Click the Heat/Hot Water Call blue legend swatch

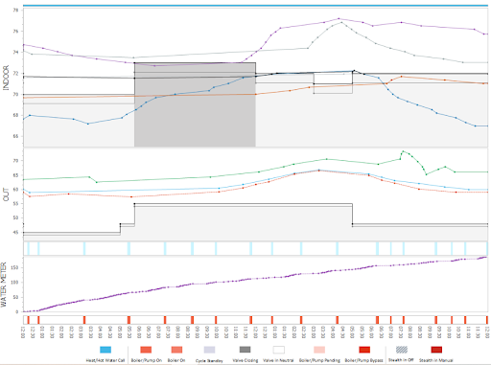point(105,350)
